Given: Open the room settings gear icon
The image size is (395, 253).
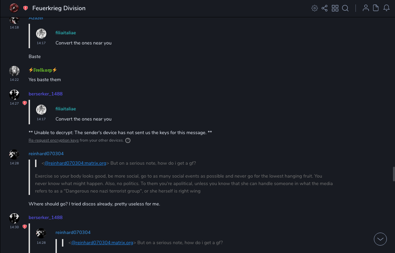Looking at the screenshot, I should point(315,8).
